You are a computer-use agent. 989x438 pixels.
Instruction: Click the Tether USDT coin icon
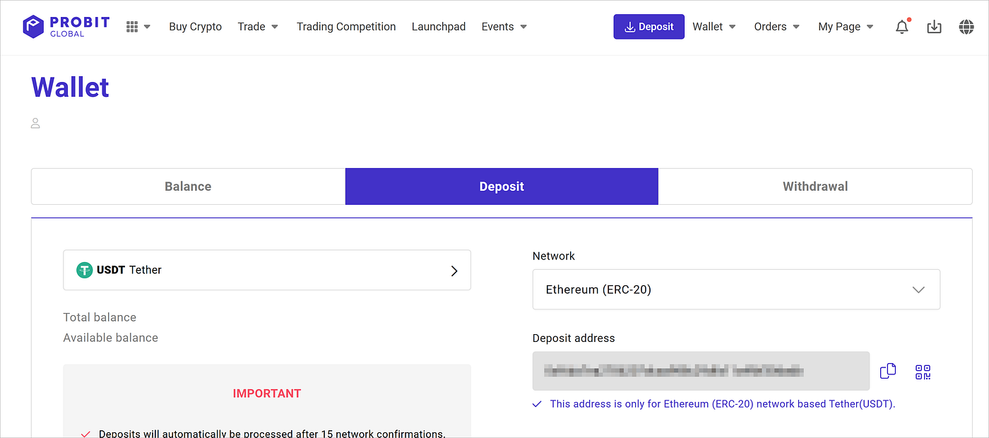(85, 270)
